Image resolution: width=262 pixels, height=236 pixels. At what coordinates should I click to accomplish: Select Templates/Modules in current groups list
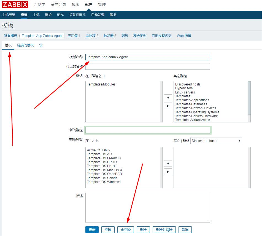101,84
